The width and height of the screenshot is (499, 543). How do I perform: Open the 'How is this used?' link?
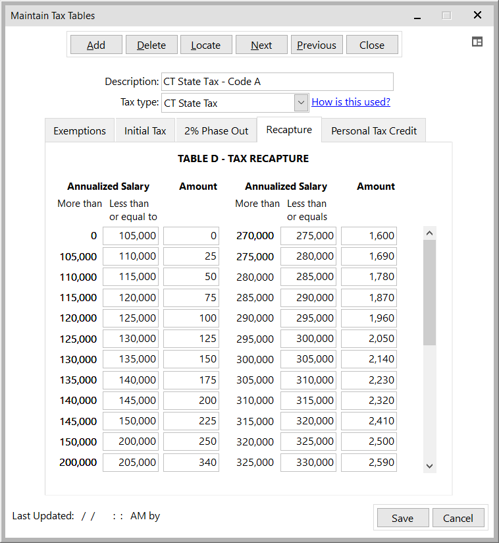pos(351,102)
